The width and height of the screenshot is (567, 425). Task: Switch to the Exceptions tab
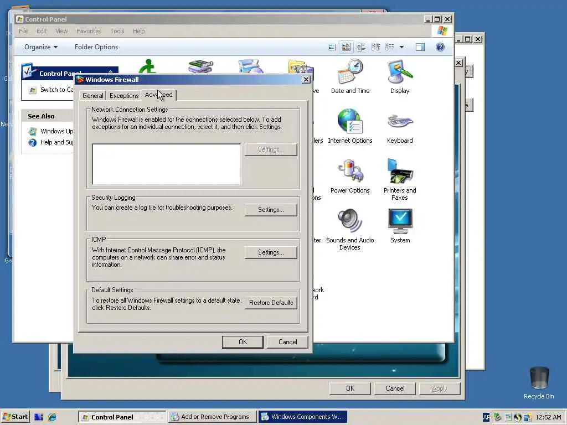(x=124, y=95)
